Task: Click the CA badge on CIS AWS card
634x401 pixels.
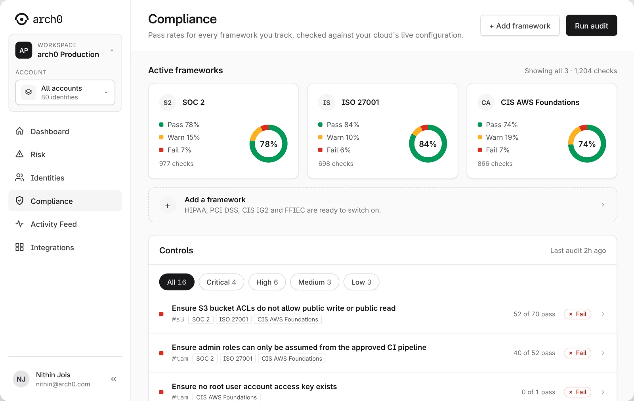Action: [x=486, y=103]
